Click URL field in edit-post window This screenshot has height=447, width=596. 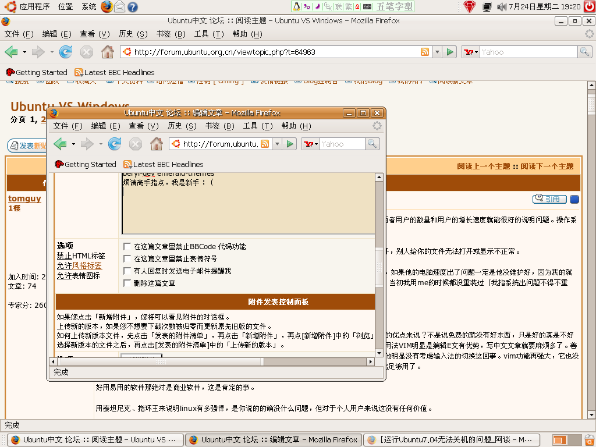(x=221, y=144)
